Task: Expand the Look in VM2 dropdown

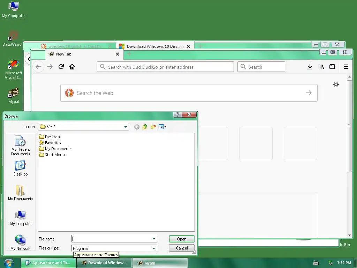Action: click(x=126, y=127)
